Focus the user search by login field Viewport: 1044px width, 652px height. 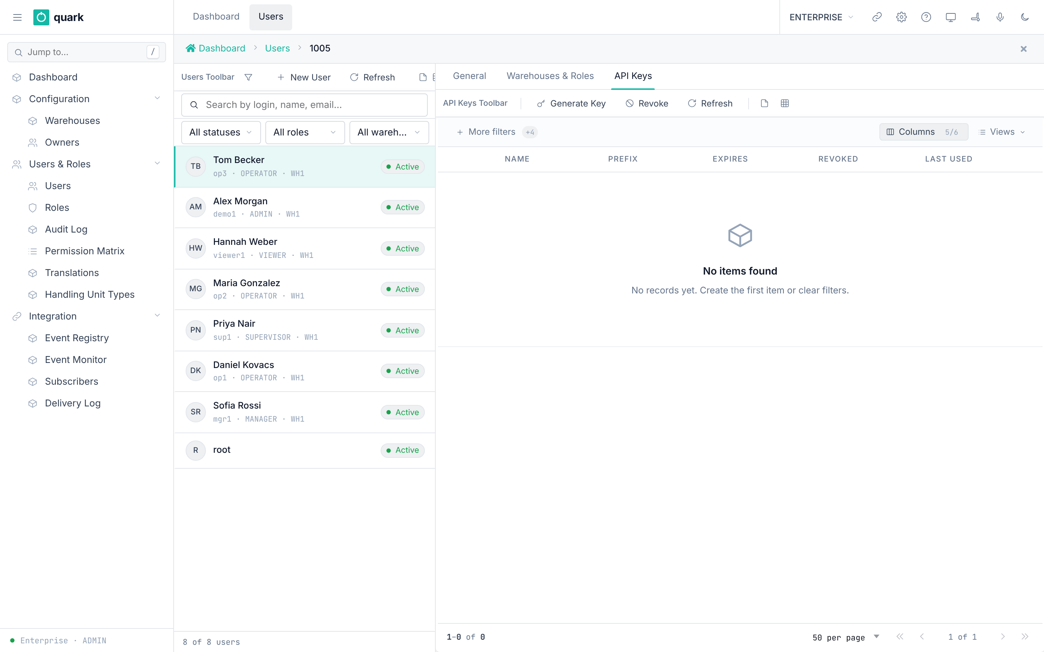304,105
